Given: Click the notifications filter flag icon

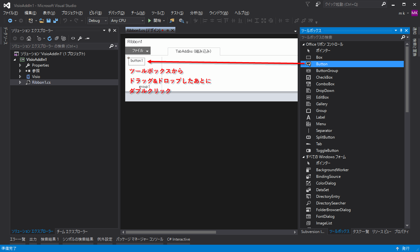Looking at the screenshot, I should pos(308,4).
